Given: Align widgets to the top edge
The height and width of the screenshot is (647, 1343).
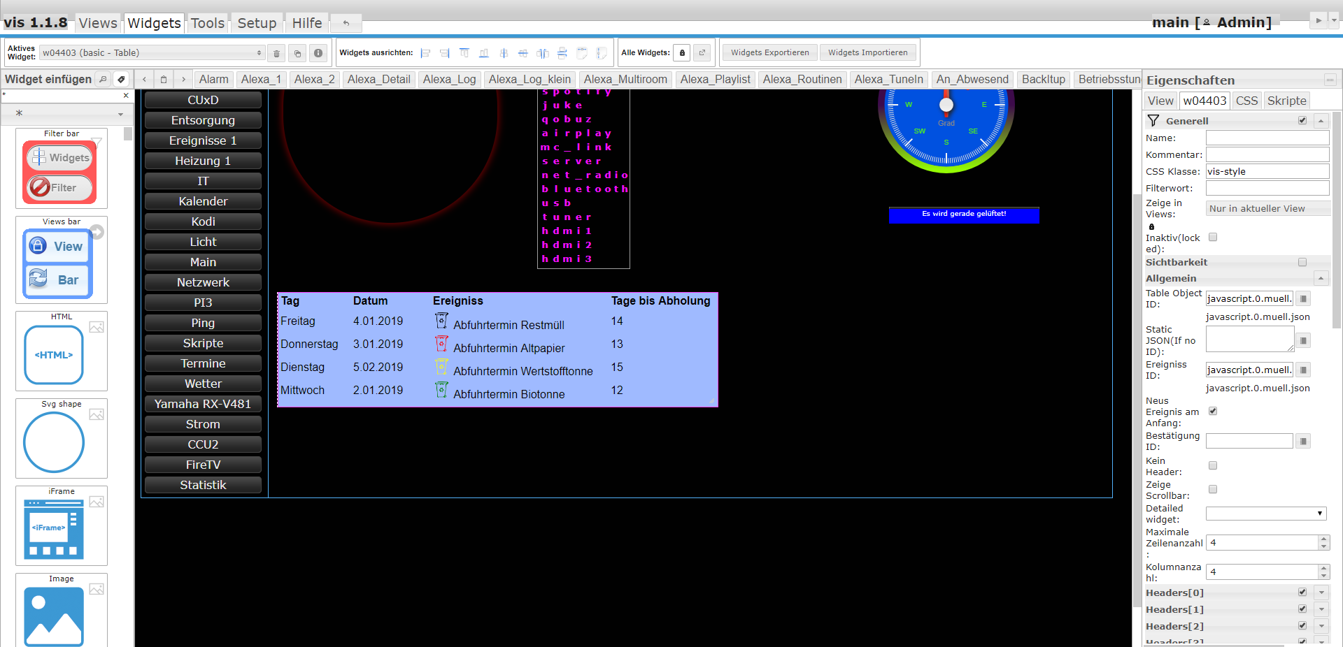Looking at the screenshot, I should coord(464,53).
